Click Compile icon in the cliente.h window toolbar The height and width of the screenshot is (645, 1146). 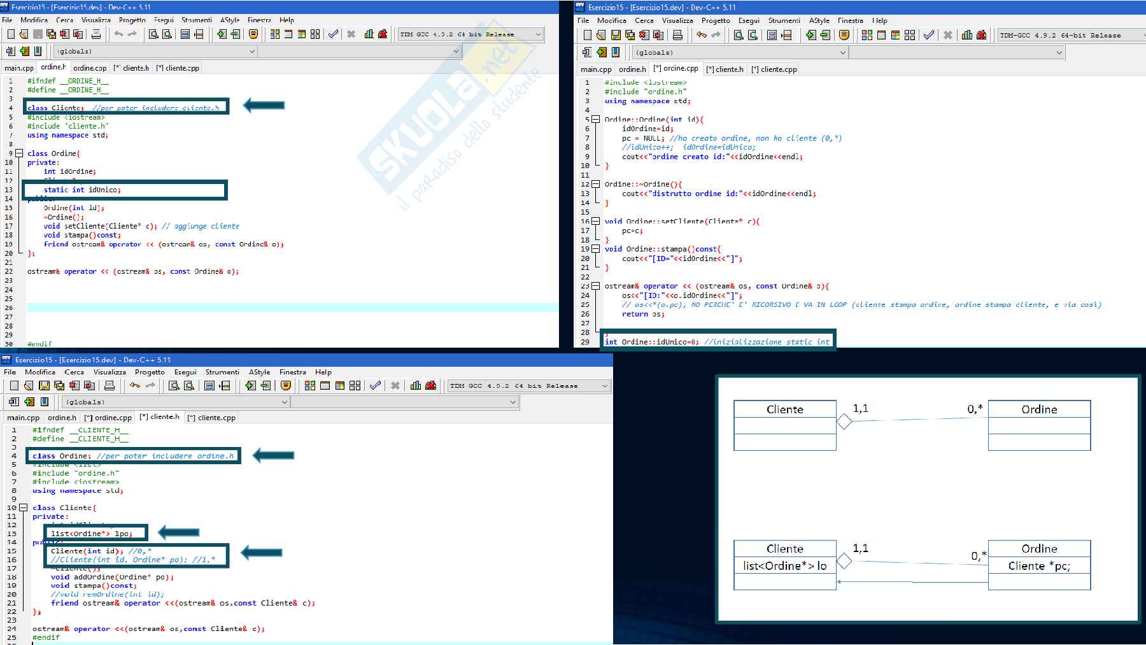309,386
